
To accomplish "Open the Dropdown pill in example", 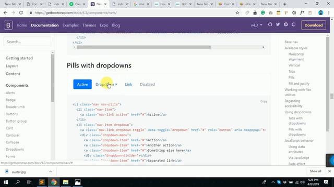I will coord(106,84).
